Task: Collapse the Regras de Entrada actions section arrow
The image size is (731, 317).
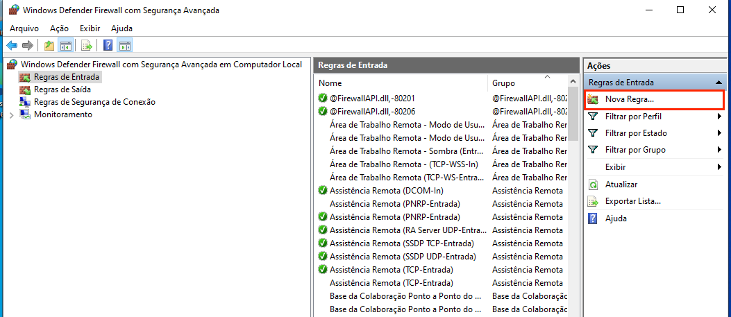Action: (719, 83)
